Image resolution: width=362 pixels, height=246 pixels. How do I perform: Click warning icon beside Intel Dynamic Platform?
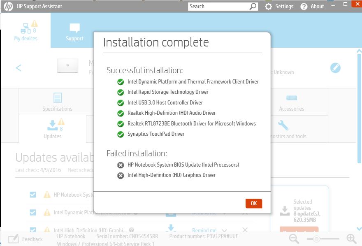coord(47,212)
